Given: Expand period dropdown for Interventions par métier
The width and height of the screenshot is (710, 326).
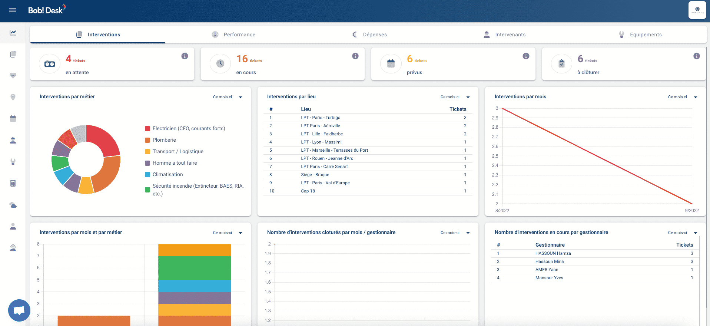Looking at the screenshot, I should 228,97.
